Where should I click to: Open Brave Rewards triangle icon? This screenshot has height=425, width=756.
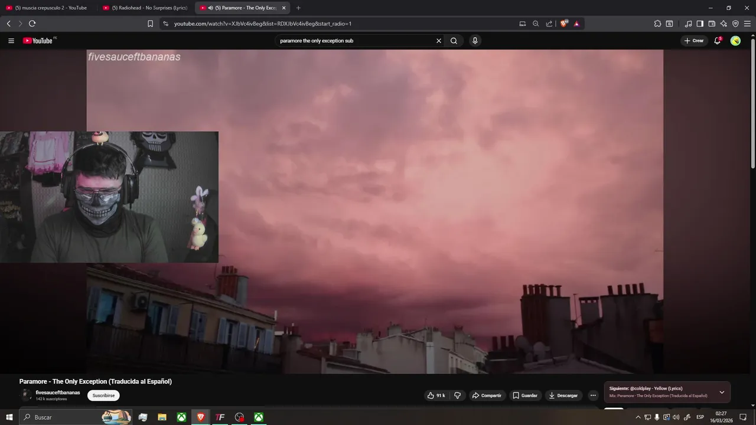point(576,24)
